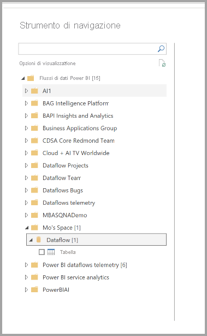The image size is (207, 336).
Task: Expand Dataflows telemetry folder
Action: (27, 202)
